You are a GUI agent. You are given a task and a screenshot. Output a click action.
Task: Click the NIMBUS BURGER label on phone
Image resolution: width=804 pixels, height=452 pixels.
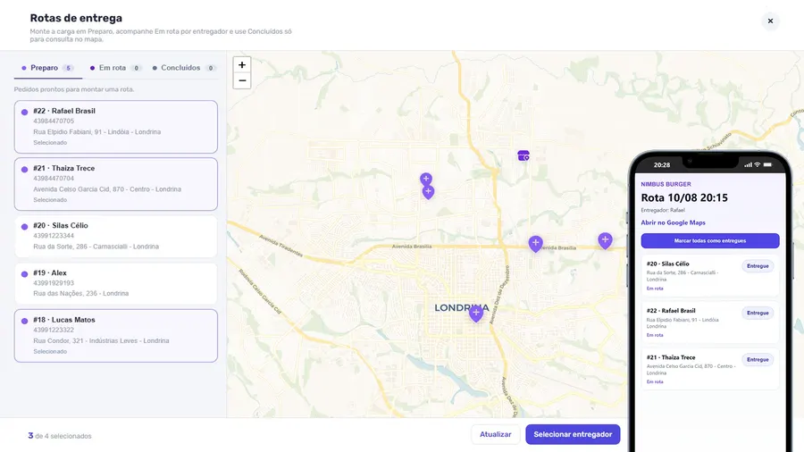(x=666, y=184)
